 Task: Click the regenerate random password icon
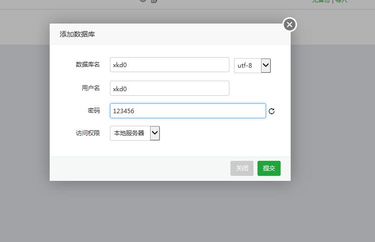click(272, 111)
